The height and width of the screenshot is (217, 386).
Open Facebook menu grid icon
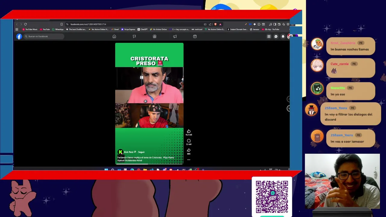coord(269,36)
